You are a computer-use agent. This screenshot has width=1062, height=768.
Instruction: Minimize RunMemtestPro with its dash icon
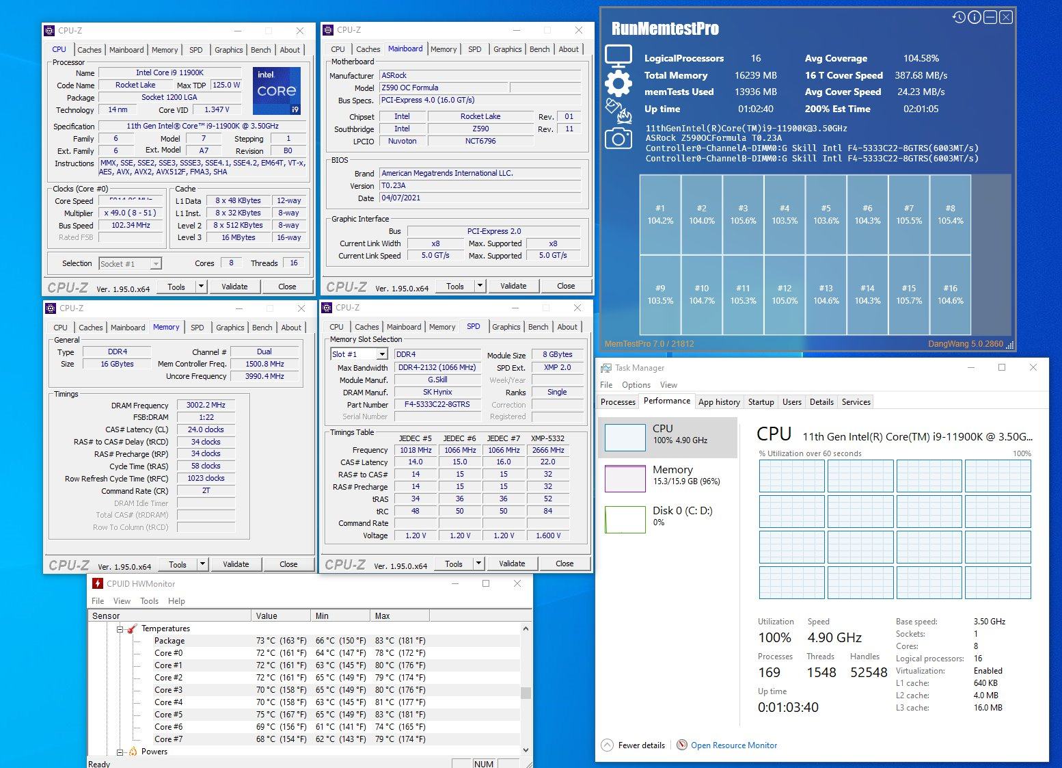(990, 18)
